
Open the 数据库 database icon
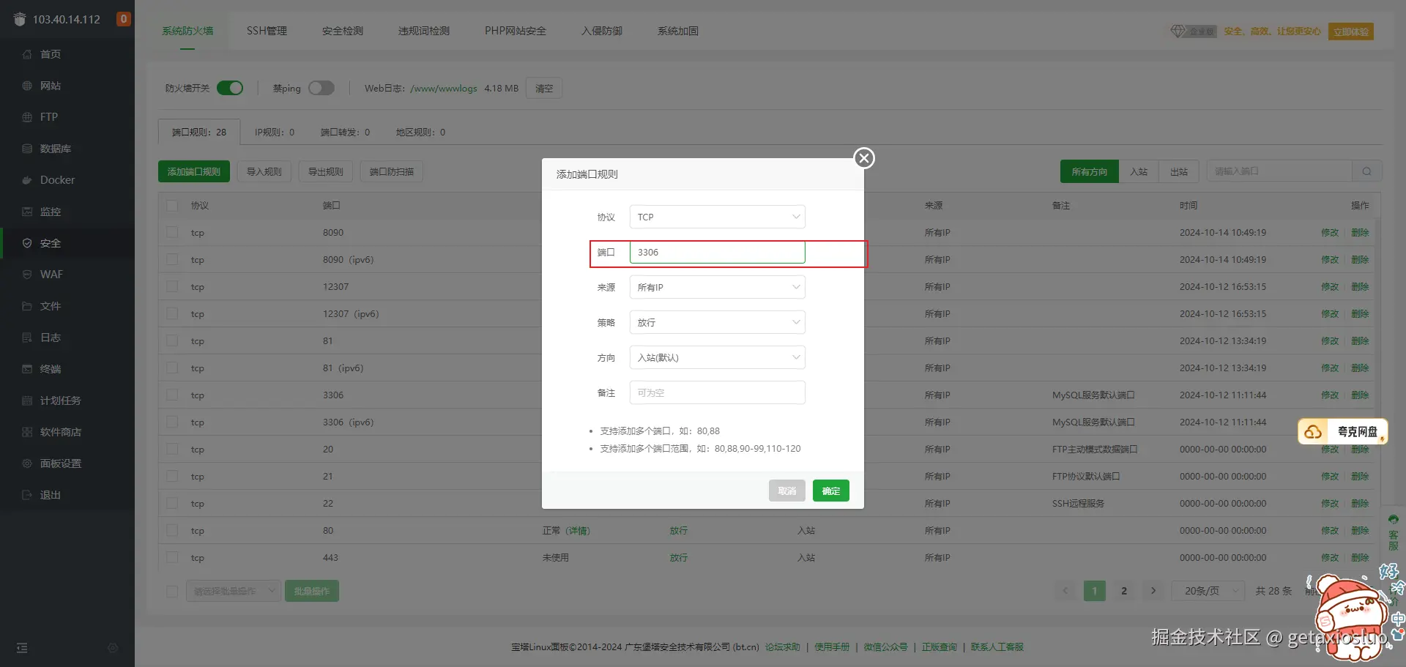click(27, 149)
